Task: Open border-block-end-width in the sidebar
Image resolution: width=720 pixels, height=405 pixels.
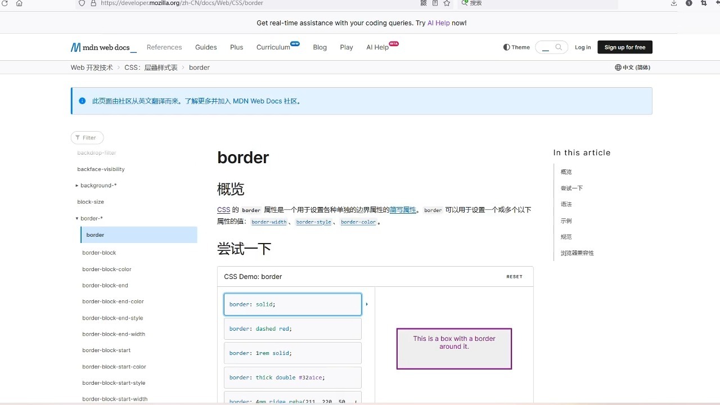Action: tap(114, 334)
